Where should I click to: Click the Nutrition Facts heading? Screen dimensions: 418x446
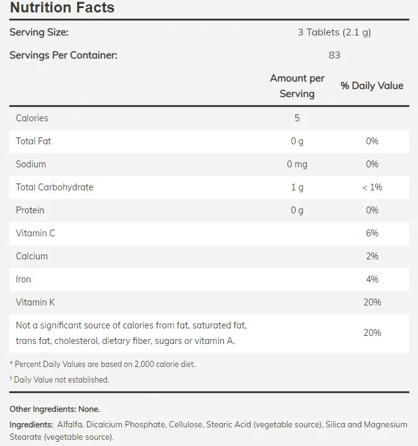pyautogui.click(x=62, y=8)
